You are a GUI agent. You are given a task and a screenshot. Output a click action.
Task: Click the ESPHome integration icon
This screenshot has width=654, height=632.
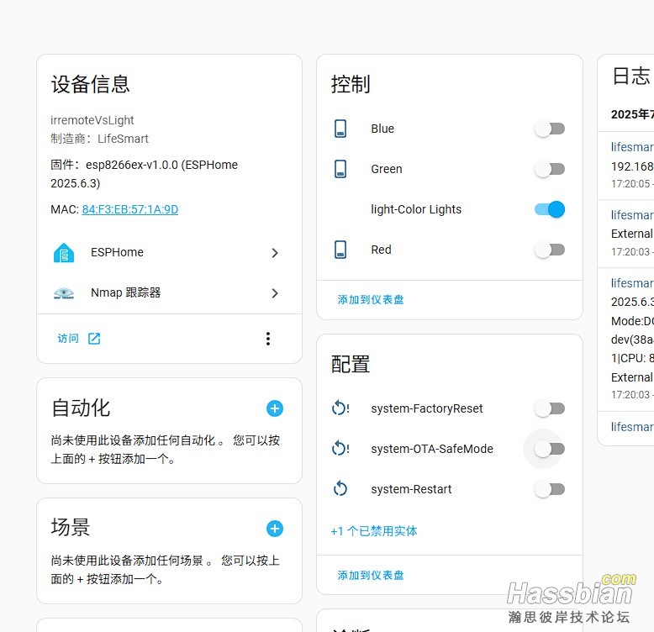coord(64,253)
